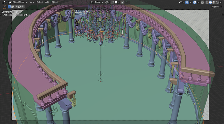Open the transform pivot point dropdown
This screenshot has height=124, width=224.
click(107, 2)
